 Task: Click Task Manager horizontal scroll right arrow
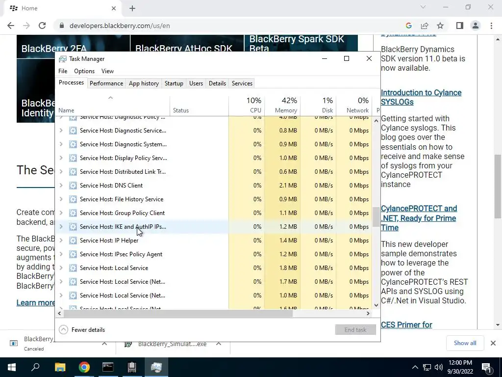[368, 313]
